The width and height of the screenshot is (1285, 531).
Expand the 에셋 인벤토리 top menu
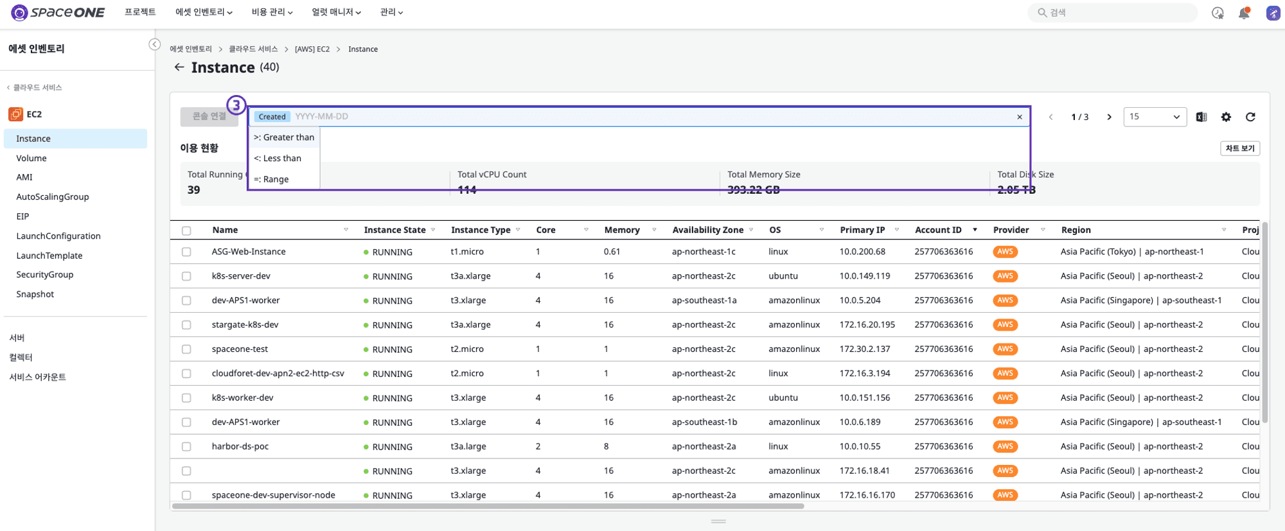(x=204, y=12)
